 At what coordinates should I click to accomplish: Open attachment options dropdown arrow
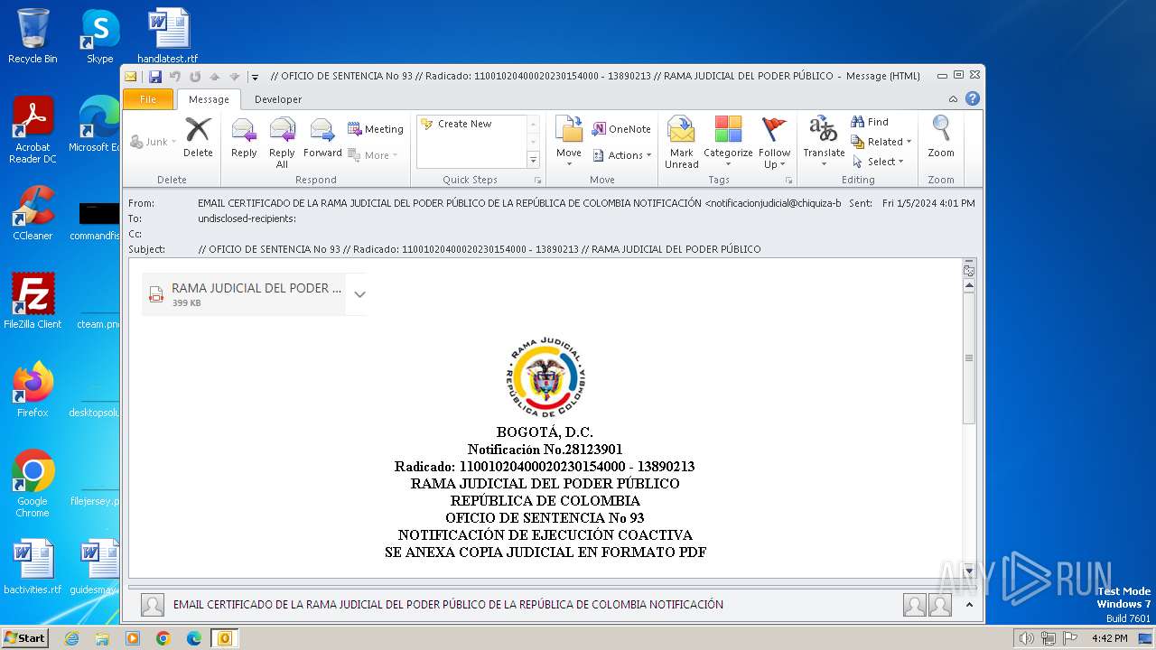pyautogui.click(x=359, y=294)
